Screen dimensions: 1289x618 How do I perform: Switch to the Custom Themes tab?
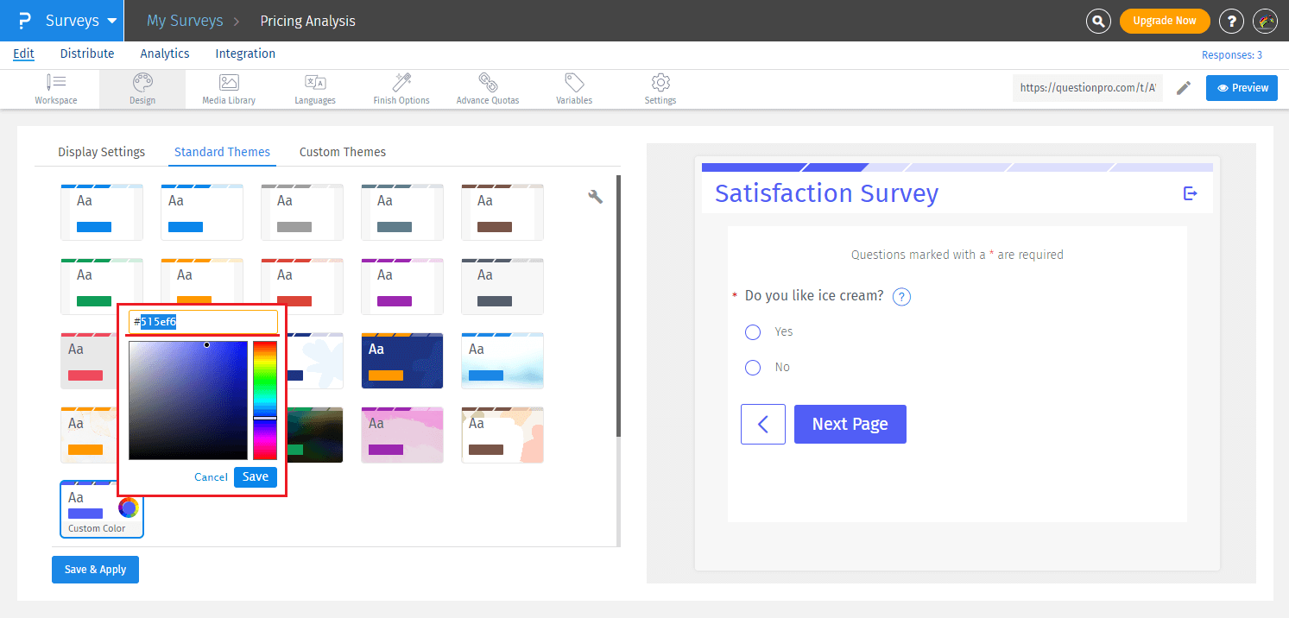(x=342, y=152)
